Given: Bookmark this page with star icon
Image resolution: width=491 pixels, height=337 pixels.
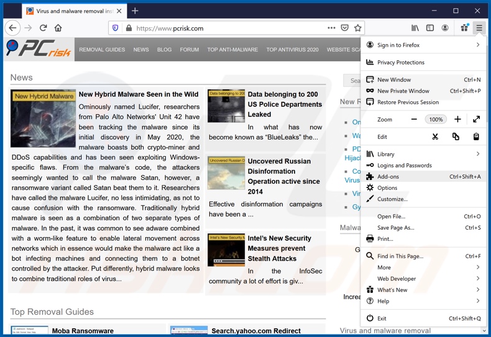Looking at the screenshot, I should [x=357, y=28].
